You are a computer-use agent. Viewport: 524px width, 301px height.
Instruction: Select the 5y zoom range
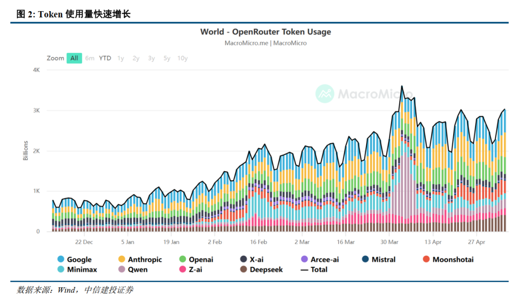[x=167, y=58]
